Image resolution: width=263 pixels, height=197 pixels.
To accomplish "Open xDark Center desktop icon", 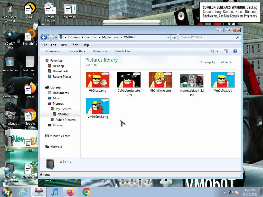I will tap(10, 39).
